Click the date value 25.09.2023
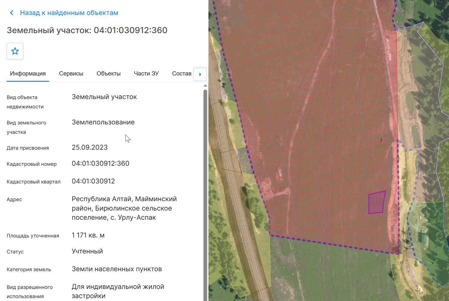This screenshot has height=301, width=449. coord(90,147)
